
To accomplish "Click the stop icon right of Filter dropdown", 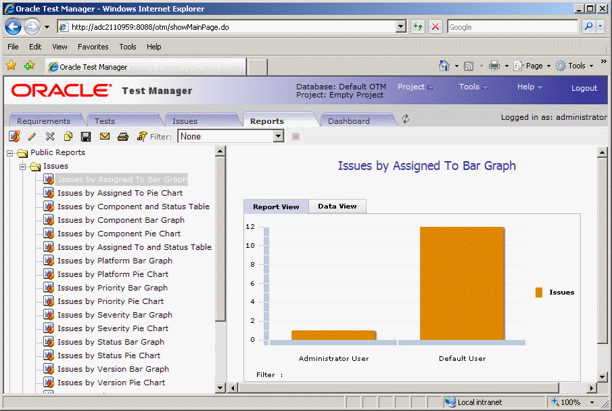I will [x=296, y=136].
